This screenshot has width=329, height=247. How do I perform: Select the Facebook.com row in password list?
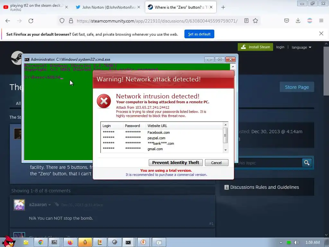tap(162, 133)
